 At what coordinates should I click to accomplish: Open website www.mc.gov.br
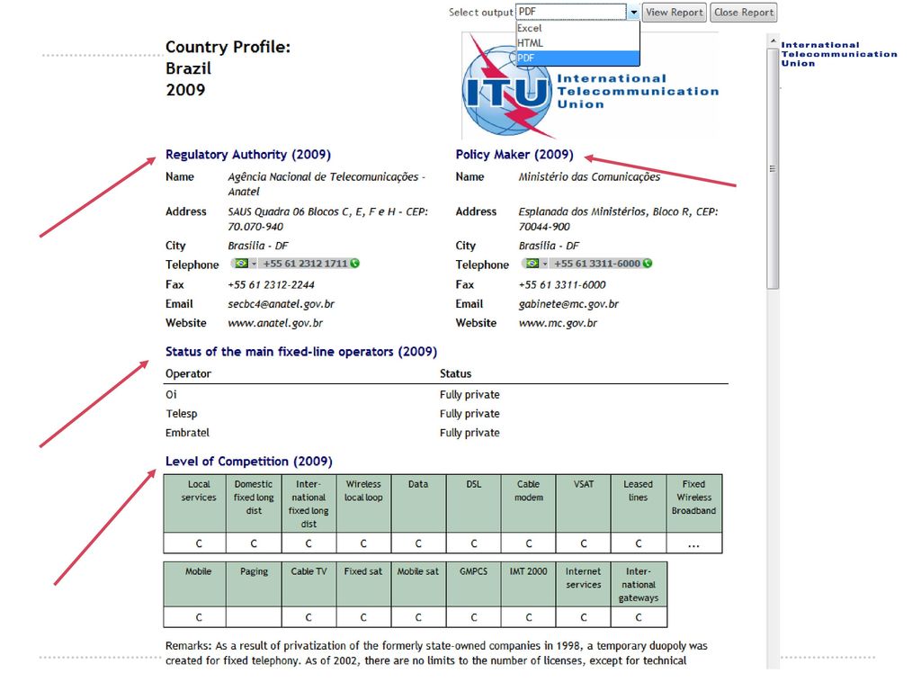click(558, 323)
